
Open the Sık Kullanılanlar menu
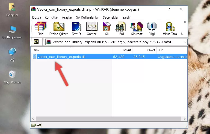point(87,18)
